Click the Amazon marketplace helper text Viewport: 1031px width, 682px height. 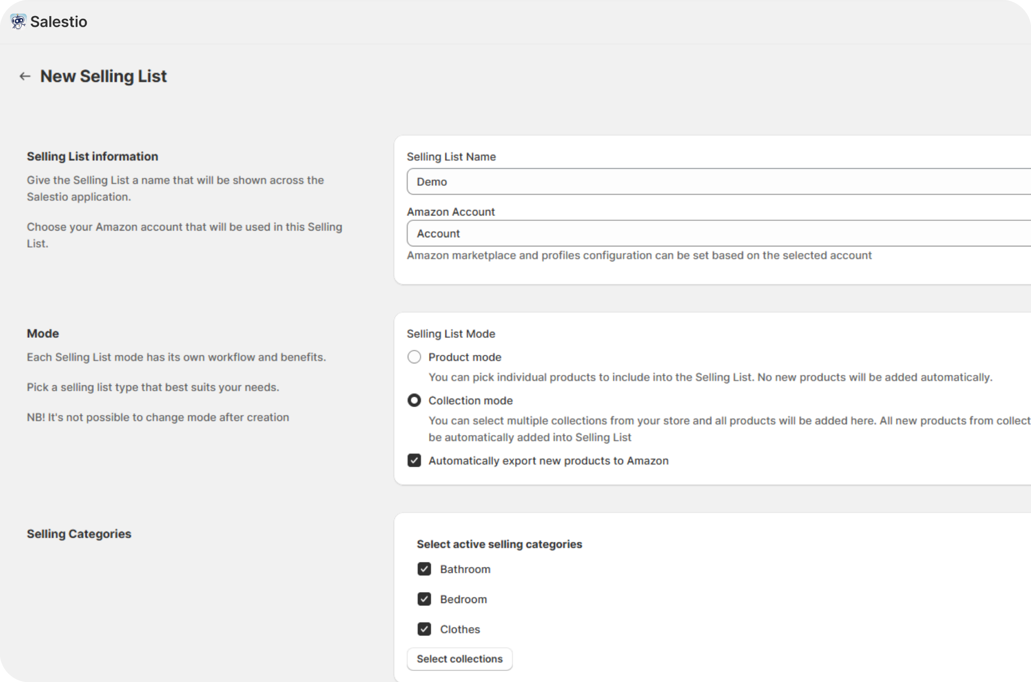pyautogui.click(x=639, y=255)
